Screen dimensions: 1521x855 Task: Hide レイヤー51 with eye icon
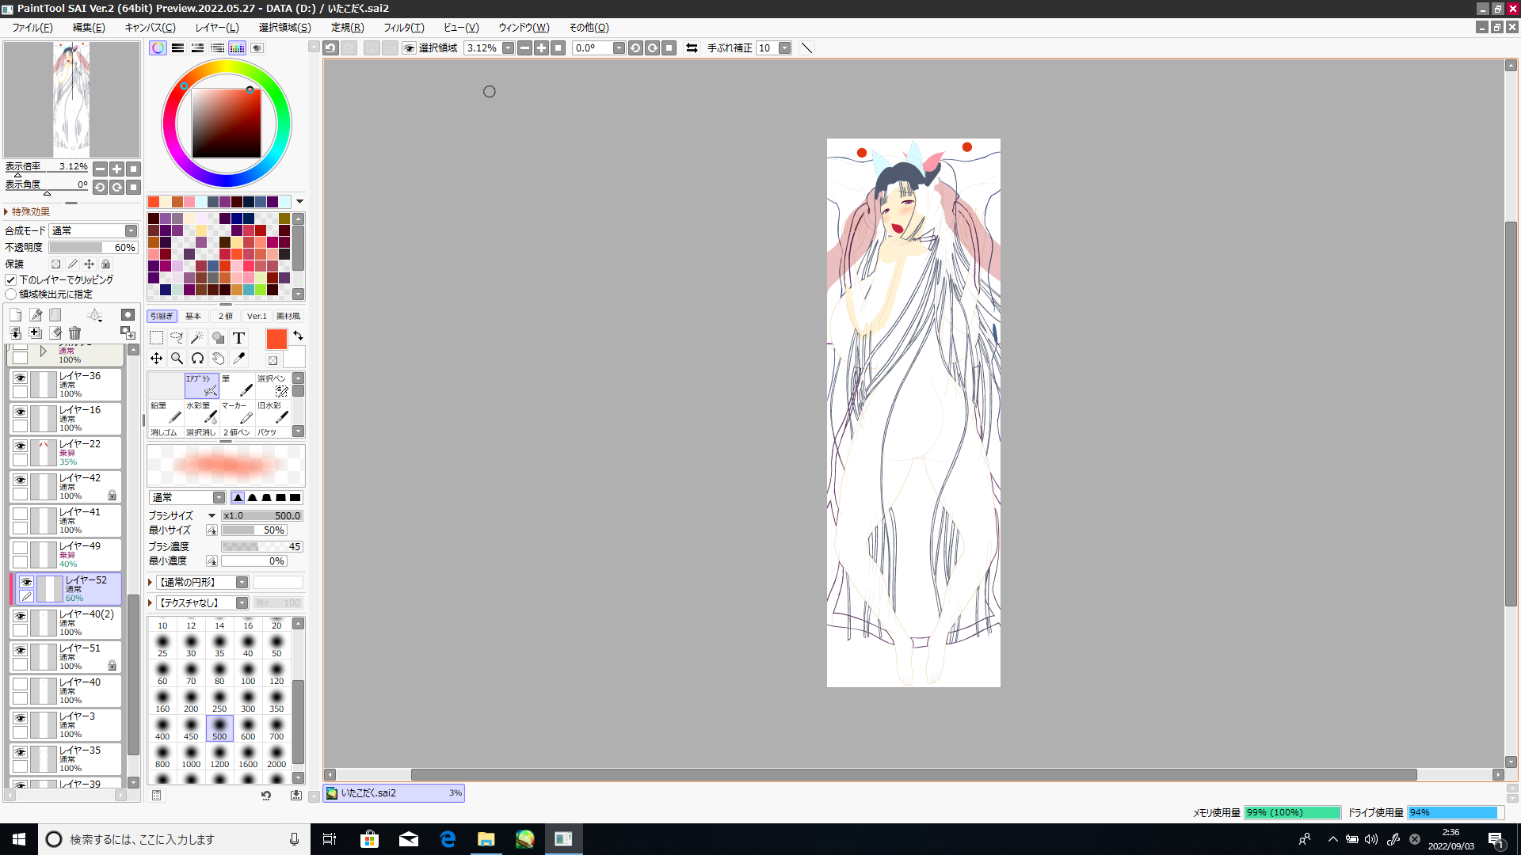click(x=20, y=651)
